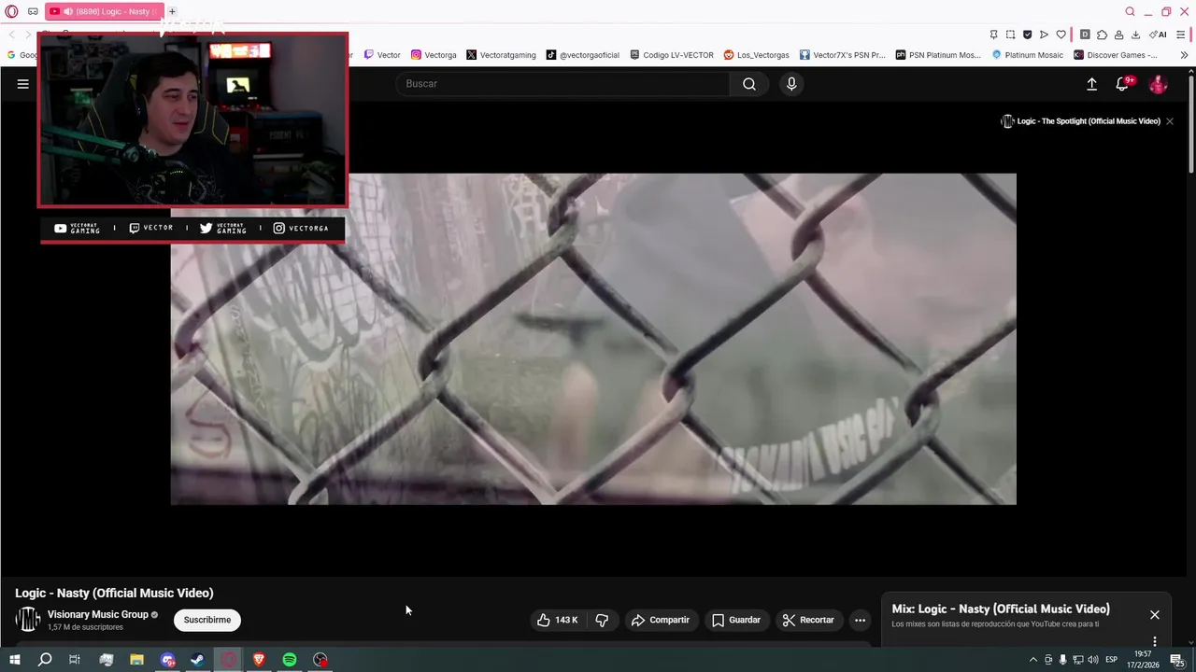Open Brave browser from the taskbar
This screenshot has height=672, width=1196.
click(259, 660)
